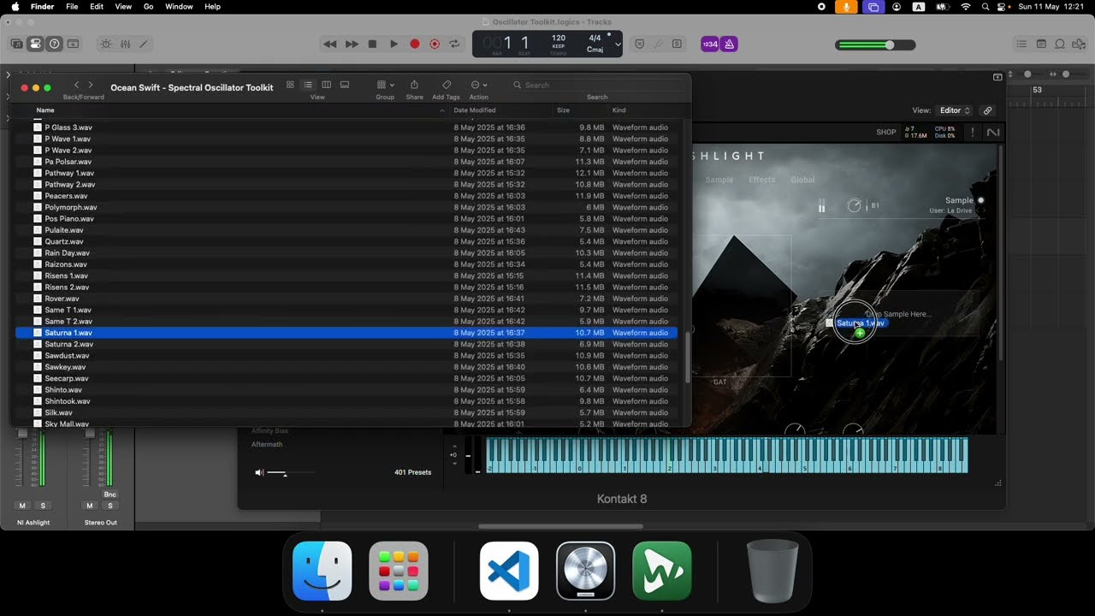The image size is (1095, 616).
Task: Select the Aftermath preset
Action: (267, 444)
